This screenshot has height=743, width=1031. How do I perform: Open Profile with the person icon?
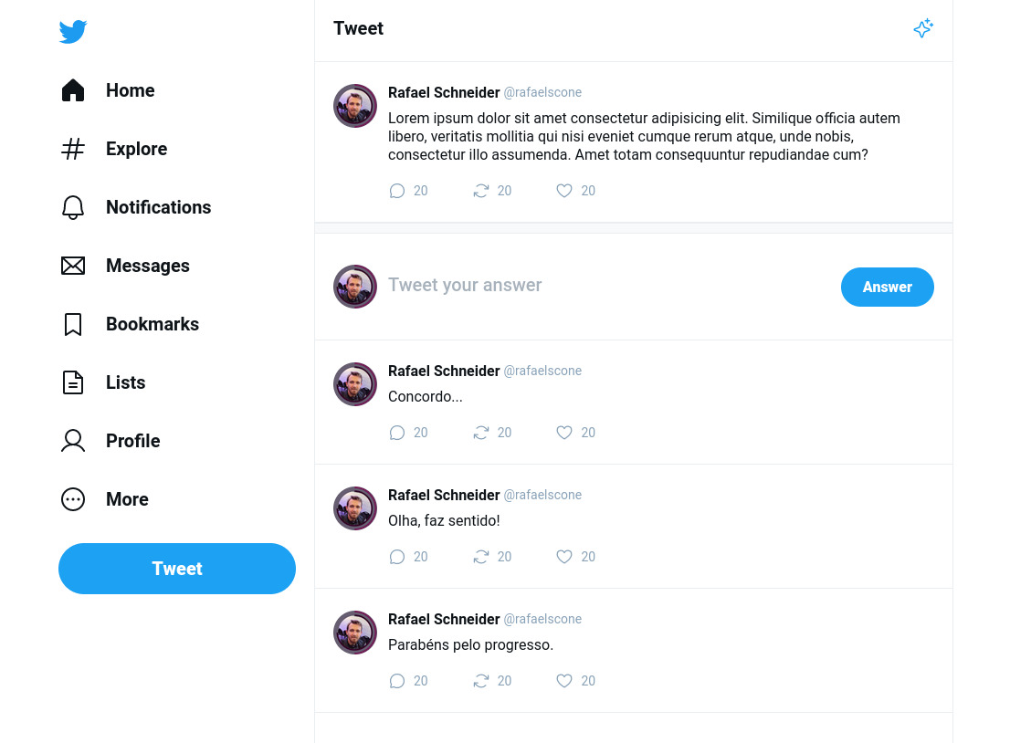tap(73, 441)
